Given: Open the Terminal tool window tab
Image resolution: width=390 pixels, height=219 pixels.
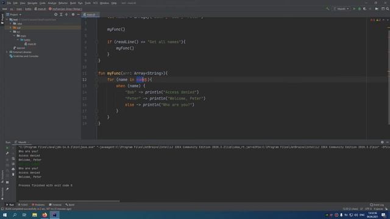Looking at the screenshot, I should 55,205.
